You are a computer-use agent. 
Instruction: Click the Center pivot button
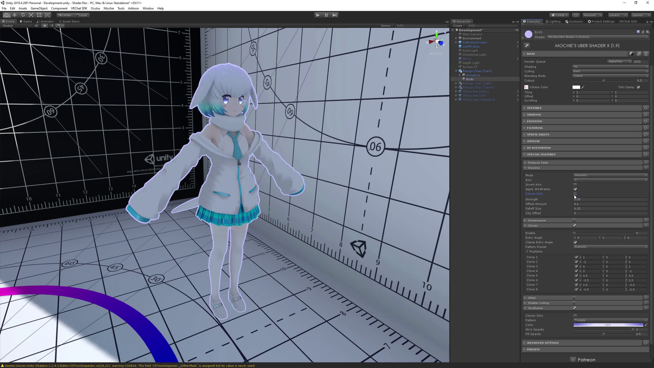[65, 15]
